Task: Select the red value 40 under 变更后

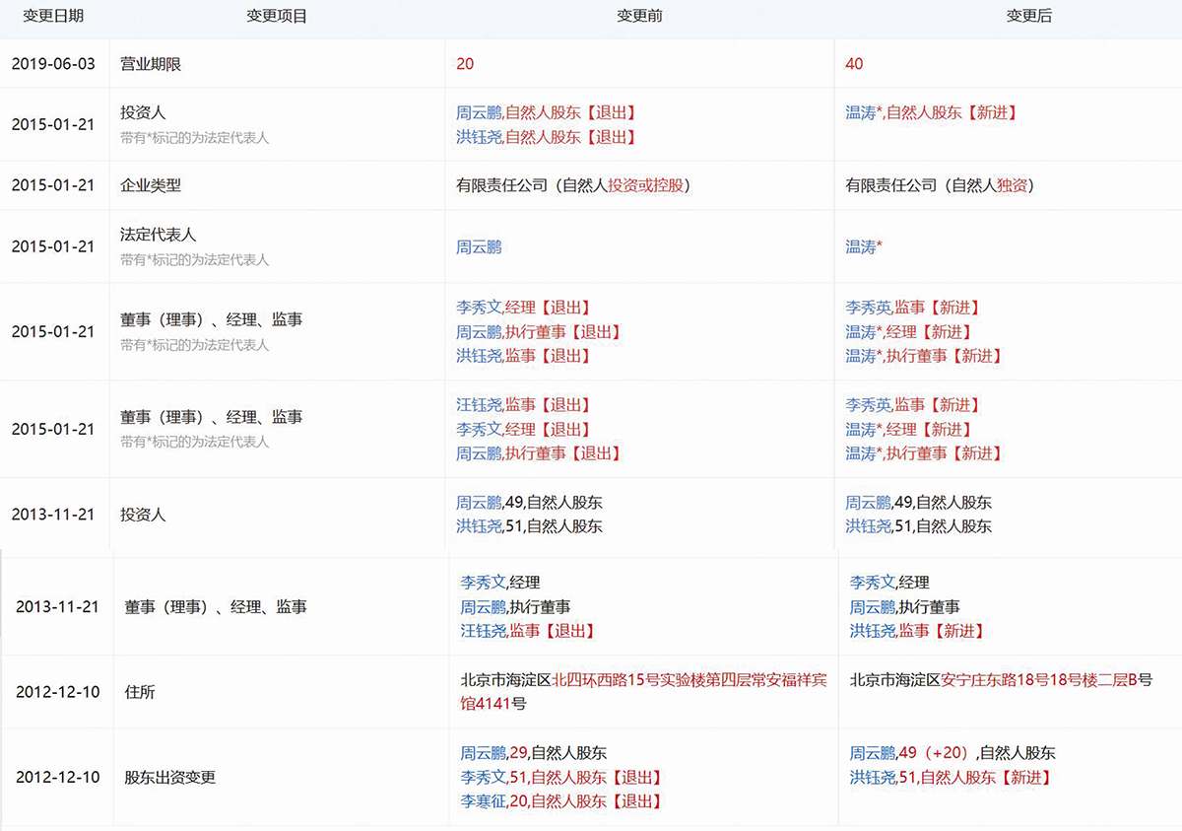Action: coord(854,64)
